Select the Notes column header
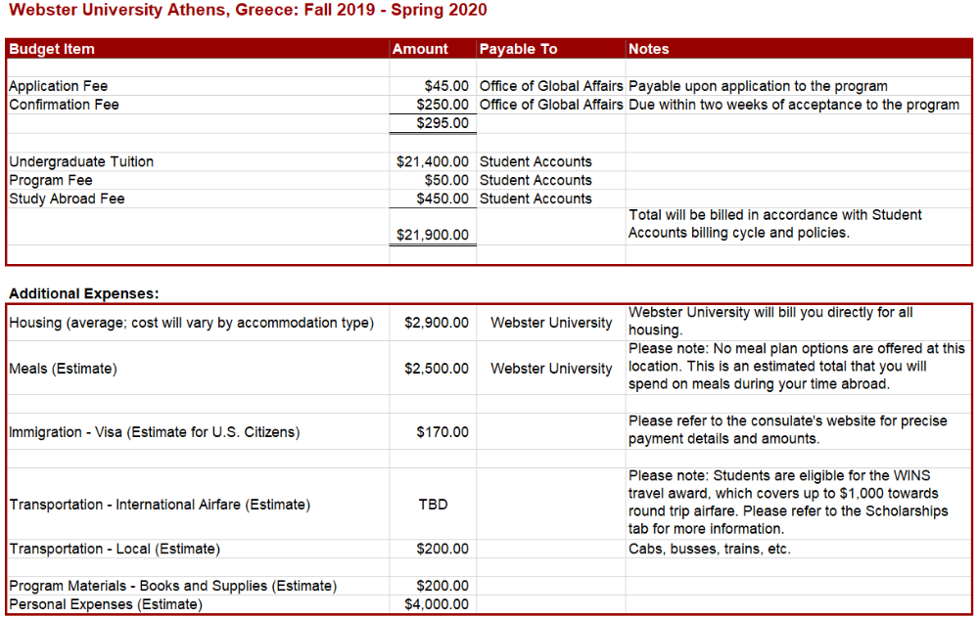The image size is (979, 618). [649, 49]
